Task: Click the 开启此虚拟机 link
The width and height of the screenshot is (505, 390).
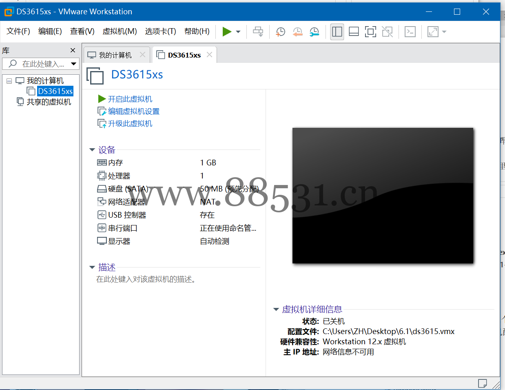Action: (x=130, y=99)
